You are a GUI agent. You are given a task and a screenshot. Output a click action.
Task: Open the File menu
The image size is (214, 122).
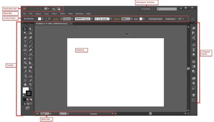click(24, 14)
